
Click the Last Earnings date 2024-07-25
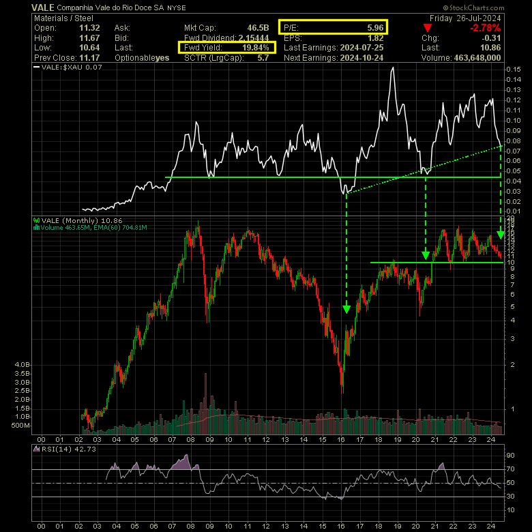click(361, 48)
